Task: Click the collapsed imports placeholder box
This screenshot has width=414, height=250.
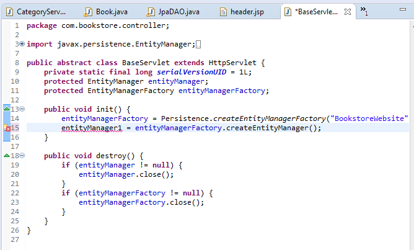Action: [x=198, y=45]
